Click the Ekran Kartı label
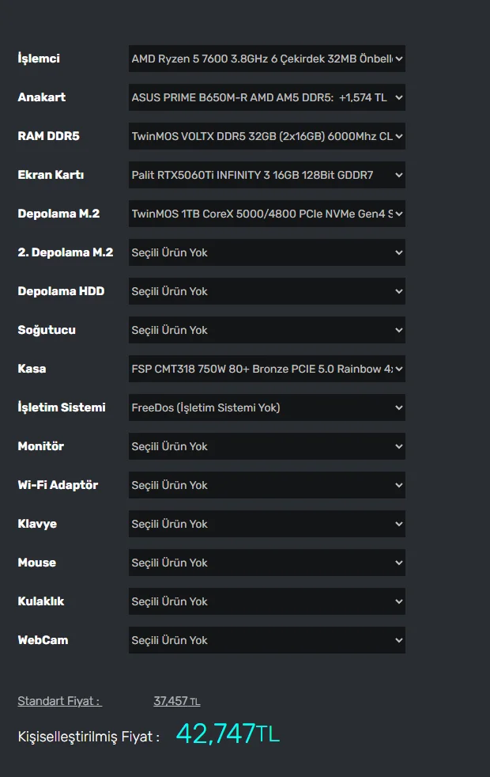Image resolution: width=490 pixels, height=777 pixels. 51,175
